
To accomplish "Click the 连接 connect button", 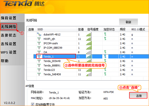I will [x=138, y=95].
